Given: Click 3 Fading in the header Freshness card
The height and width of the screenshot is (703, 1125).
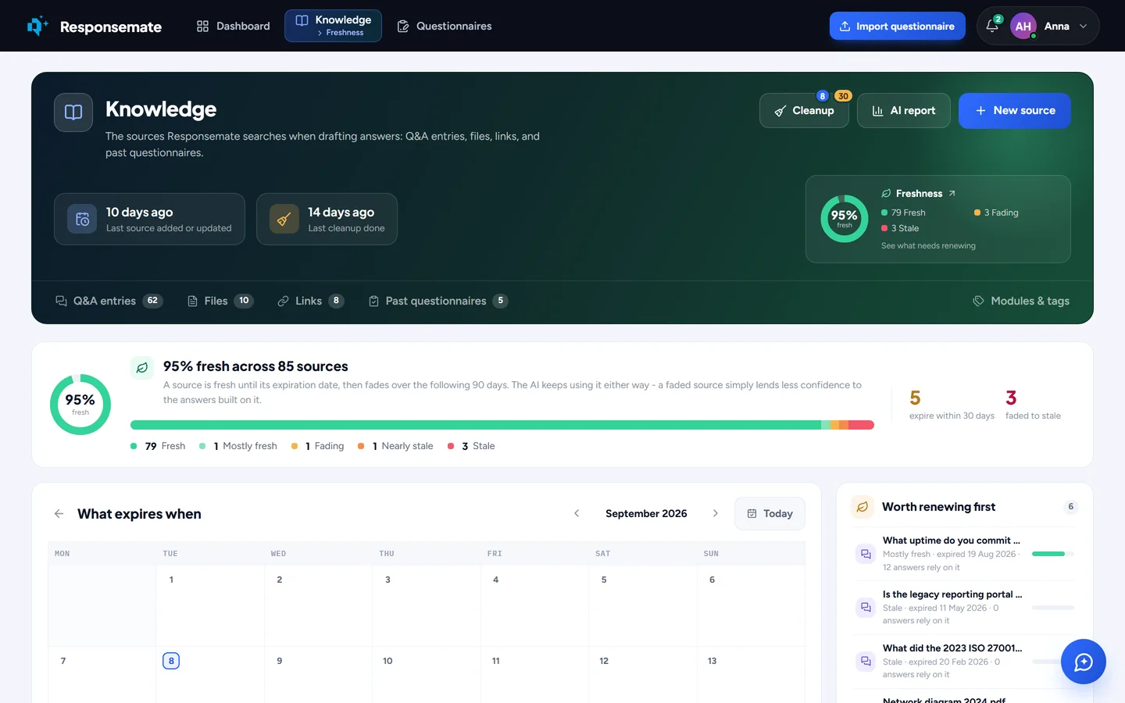Looking at the screenshot, I should [996, 212].
